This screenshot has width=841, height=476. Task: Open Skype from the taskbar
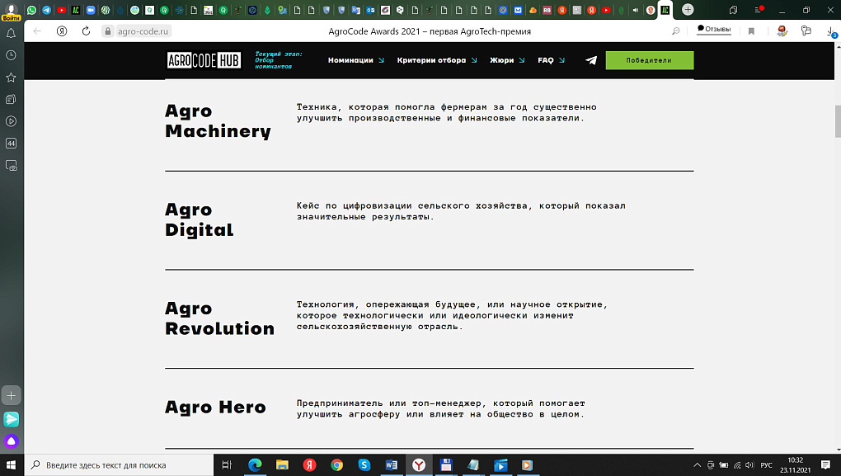click(x=364, y=464)
